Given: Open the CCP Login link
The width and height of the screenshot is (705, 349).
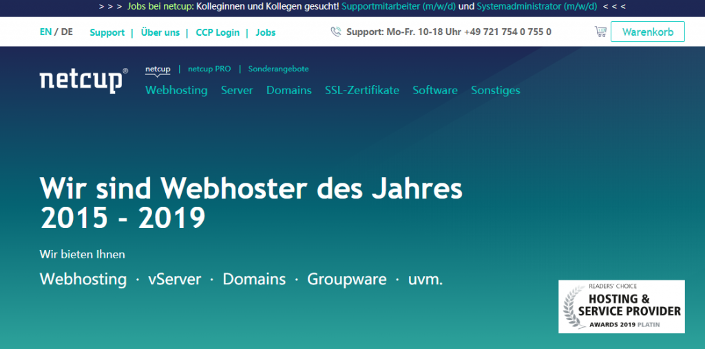Looking at the screenshot, I should pos(218,32).
